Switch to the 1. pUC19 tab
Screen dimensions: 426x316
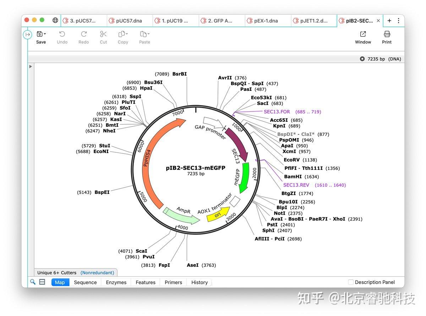pyautogui.click(x=176, y=21)
